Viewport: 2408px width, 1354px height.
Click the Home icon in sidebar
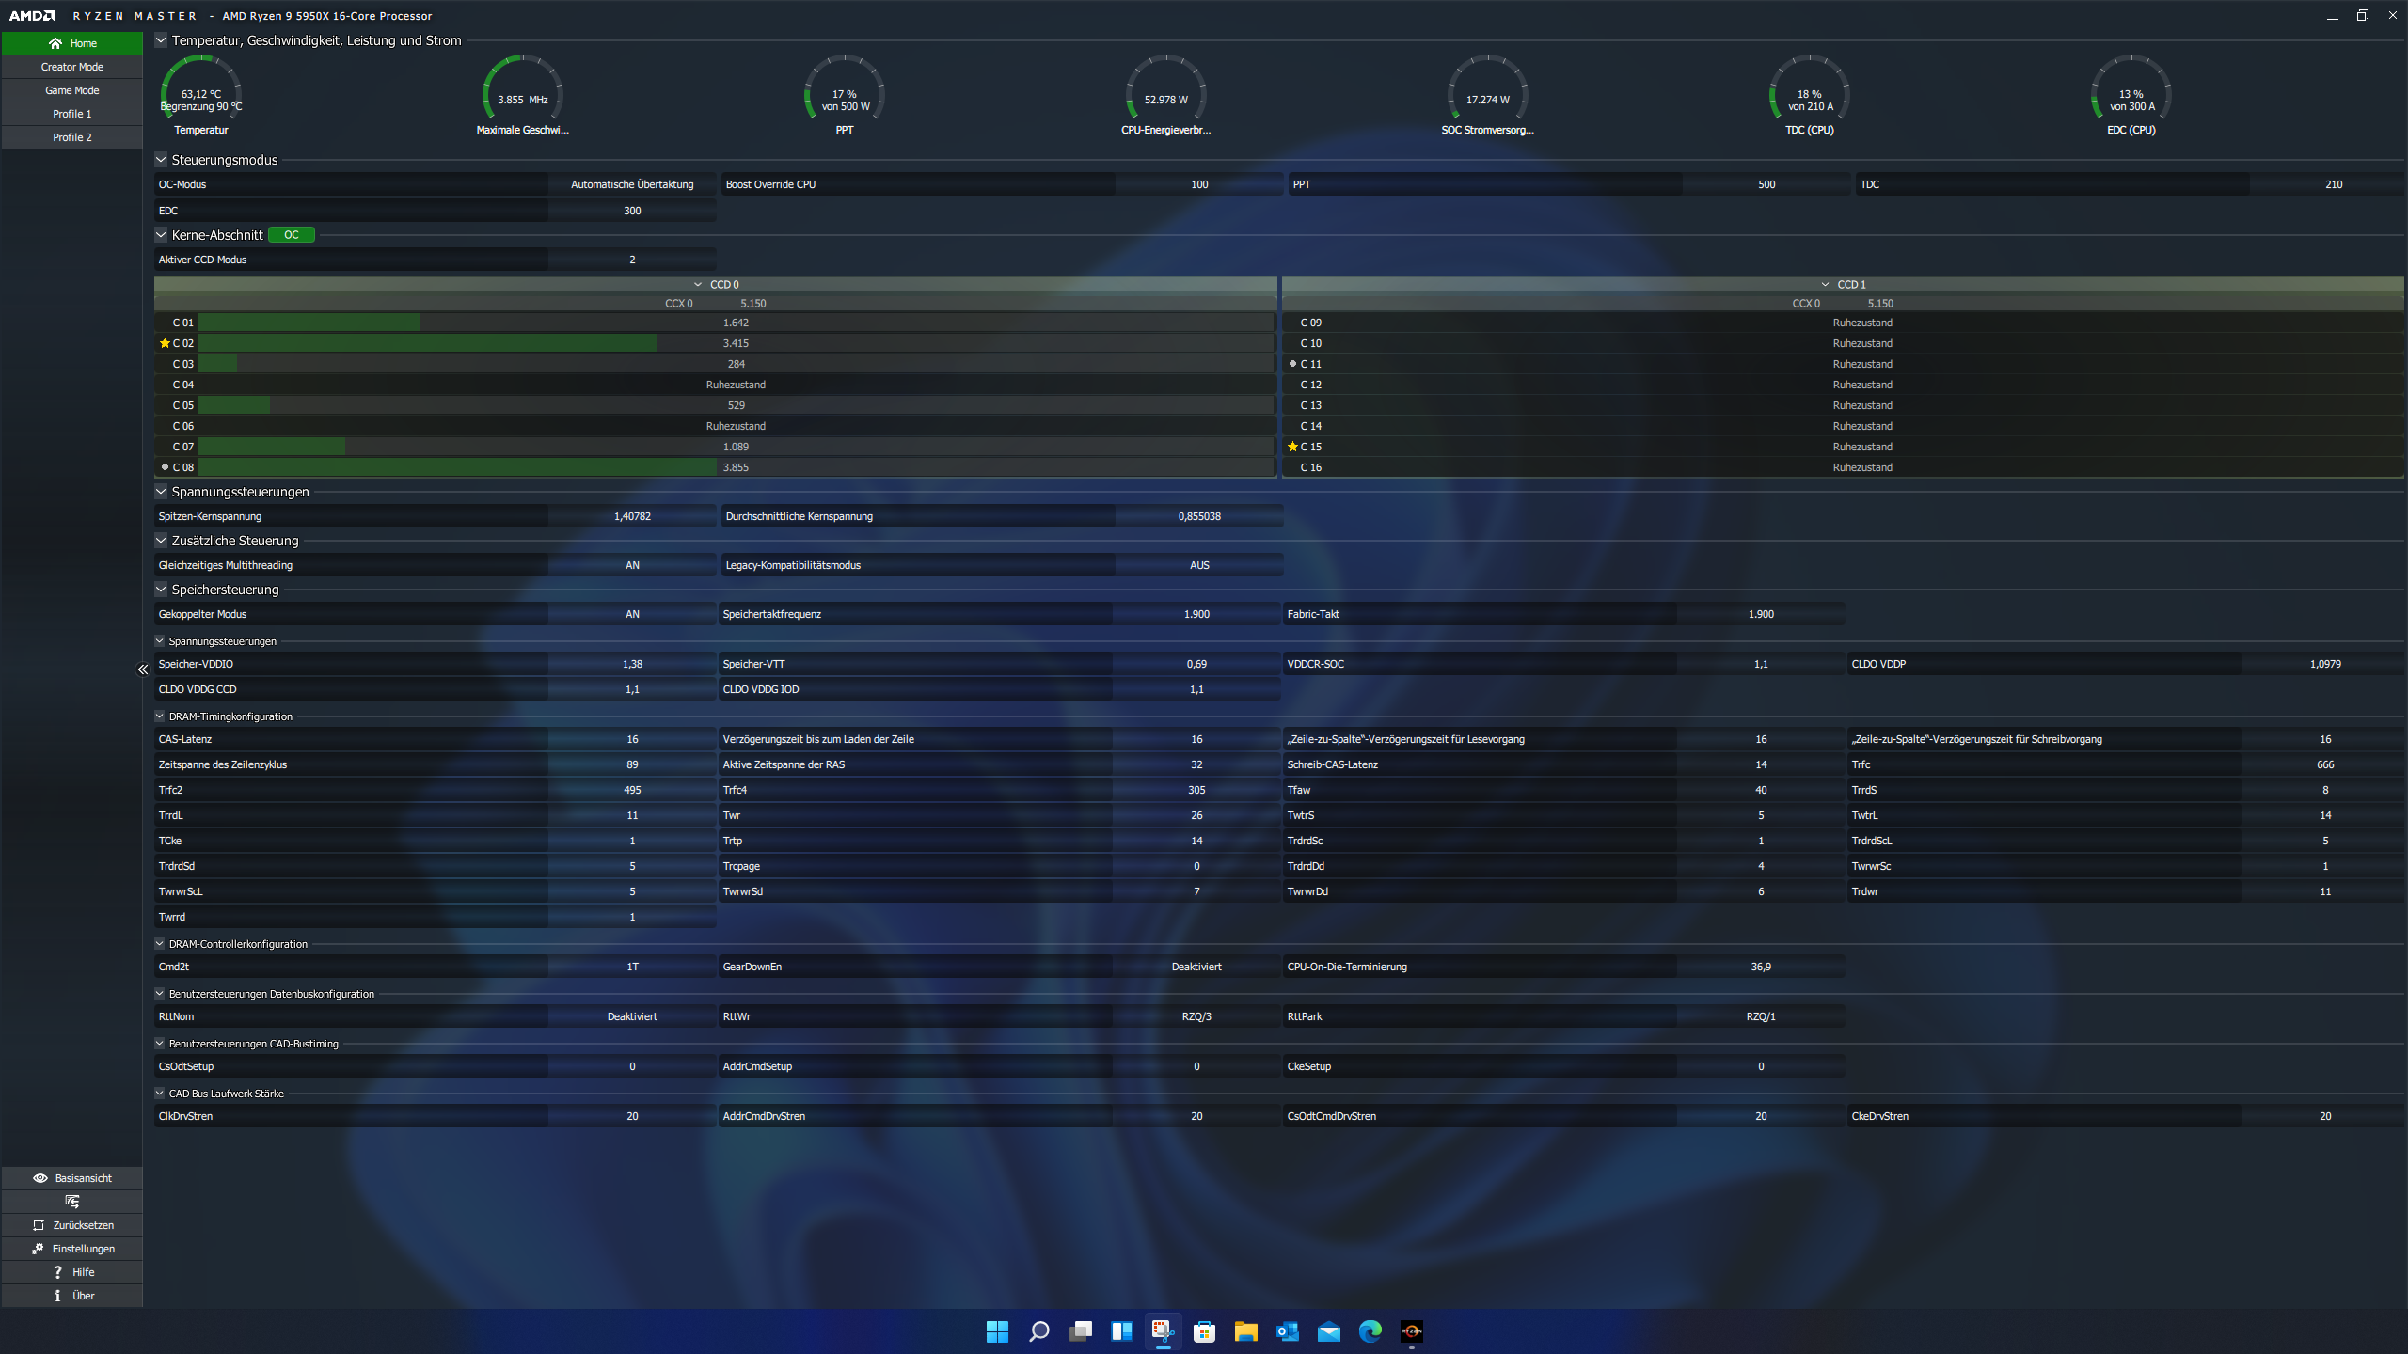click(x=55, y=43)
